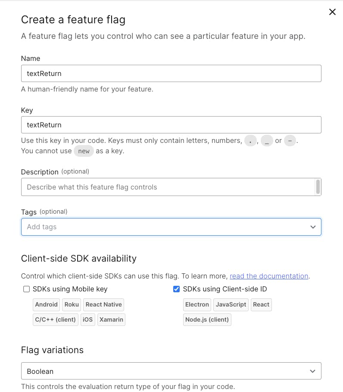Viewport: 343px width, 392px height.
Task: Click the Android SDK tag
Action: pos(47,304)
